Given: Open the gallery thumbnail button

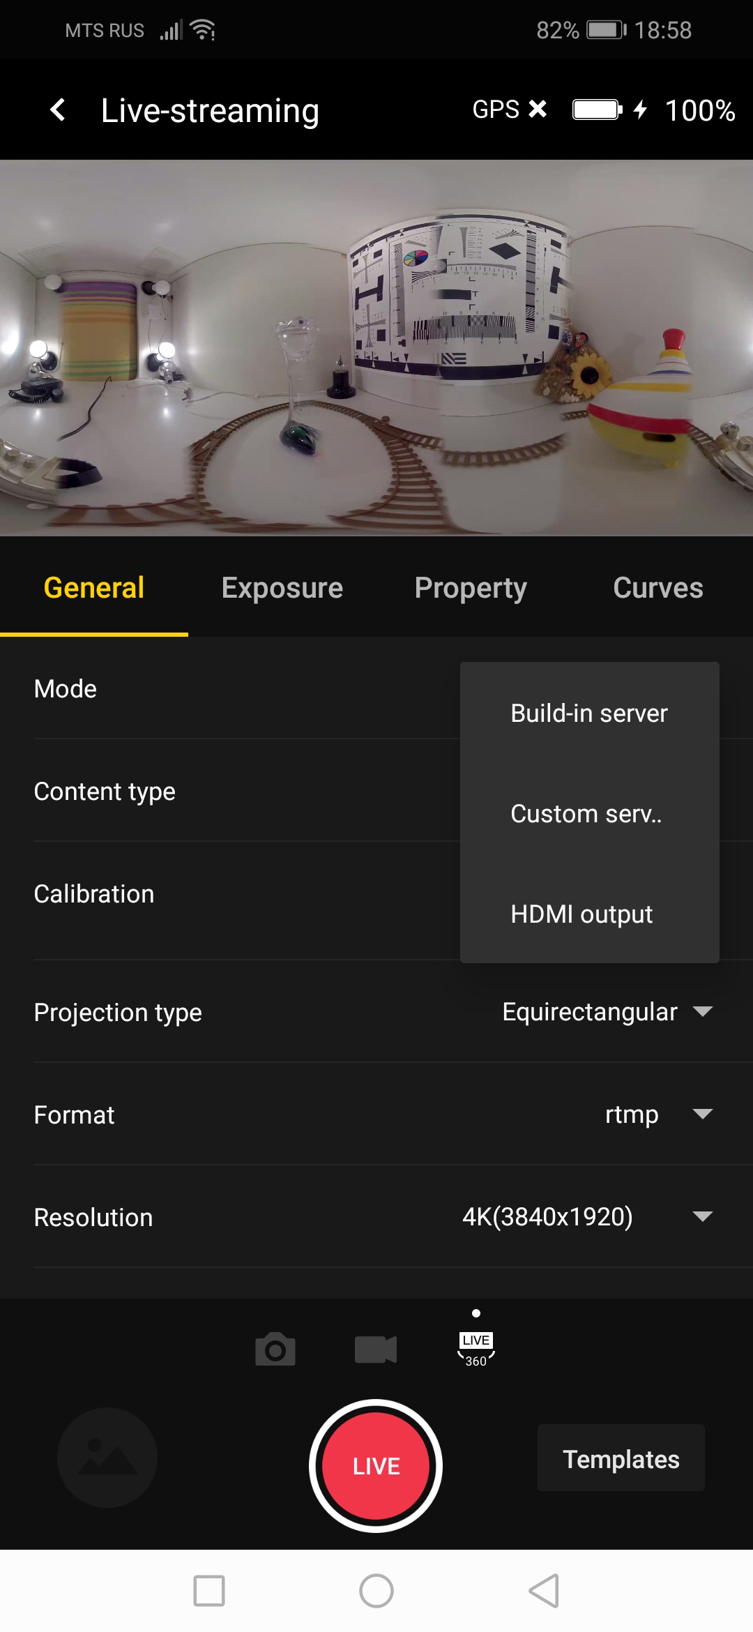Looking at the screenshot, I should point(107,1458).
